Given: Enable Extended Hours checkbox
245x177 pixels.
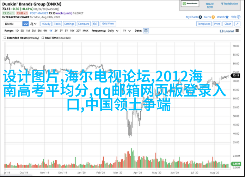Looking at the screenshot, I should (5, 38).
